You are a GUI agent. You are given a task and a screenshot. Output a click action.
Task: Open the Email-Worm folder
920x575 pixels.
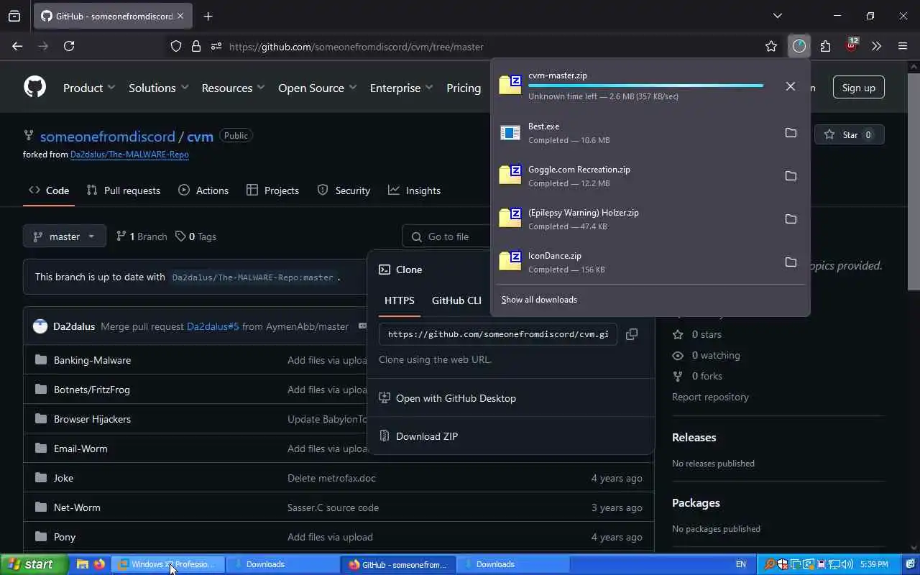pyautogui.click(x=80, y=448)
